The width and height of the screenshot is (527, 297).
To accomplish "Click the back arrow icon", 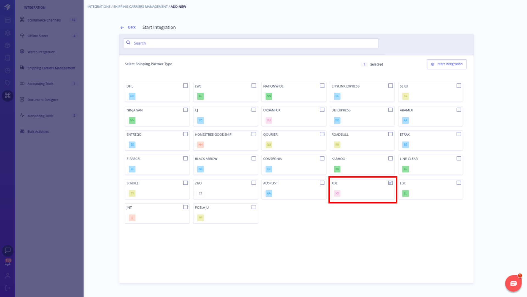I will [122, 27].
